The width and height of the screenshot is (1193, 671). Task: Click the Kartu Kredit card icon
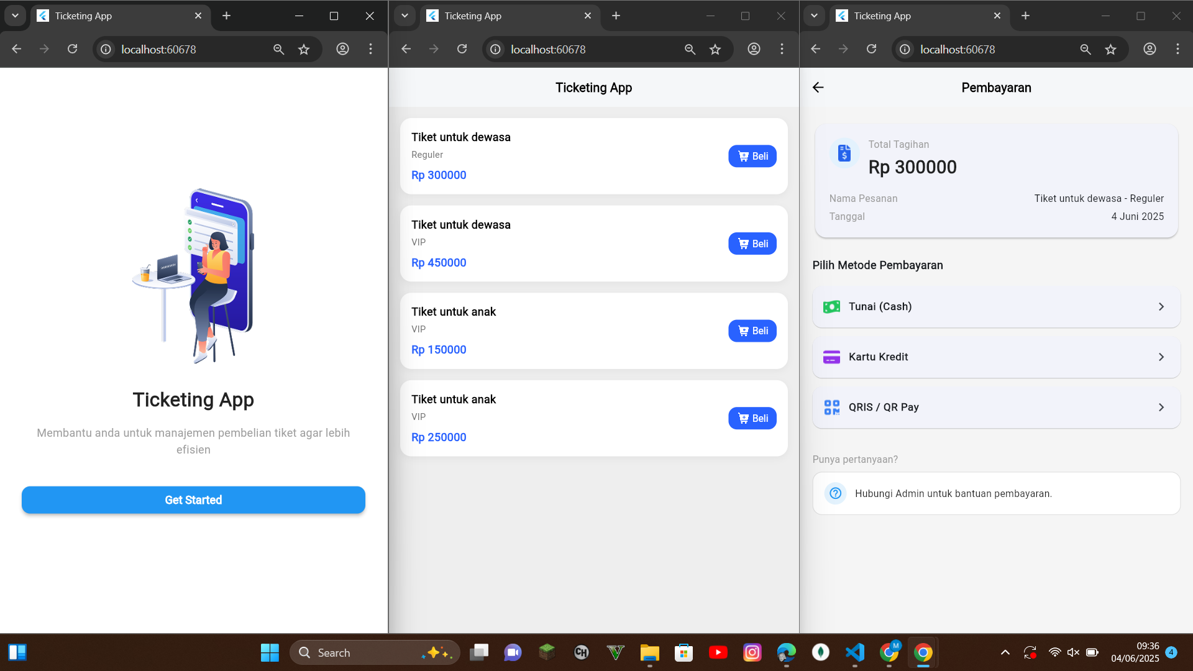point(831,357)
